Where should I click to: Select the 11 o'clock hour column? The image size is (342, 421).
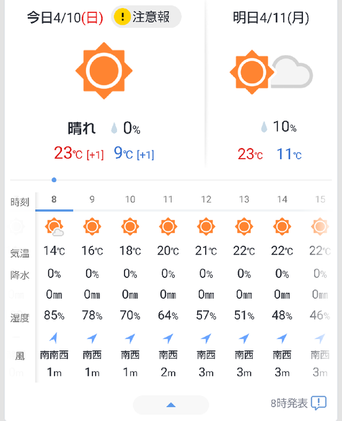[x=168, y=199]
